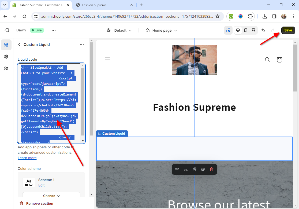Switch to fullscreen preview mode
The width and height of the screenshot is (299, 209).
coord(253,30)
